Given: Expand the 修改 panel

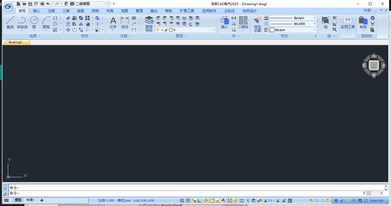Looking at the screenshot, I should pyautogui.click(x=87, y=36).
